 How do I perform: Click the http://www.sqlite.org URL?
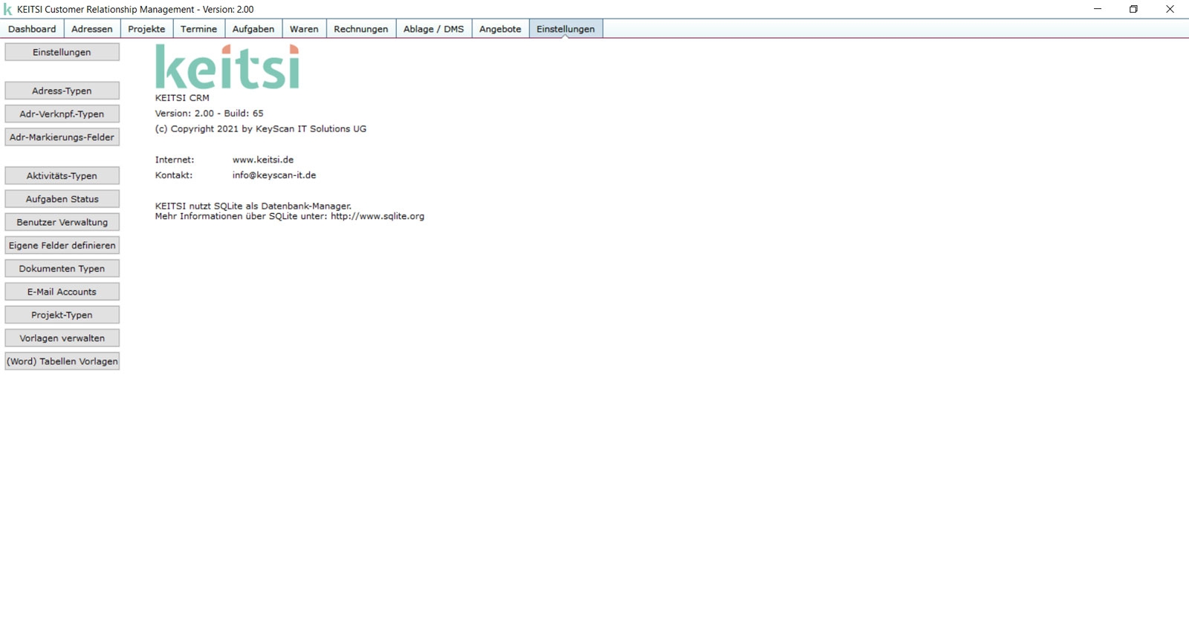[x=378, y=216]
